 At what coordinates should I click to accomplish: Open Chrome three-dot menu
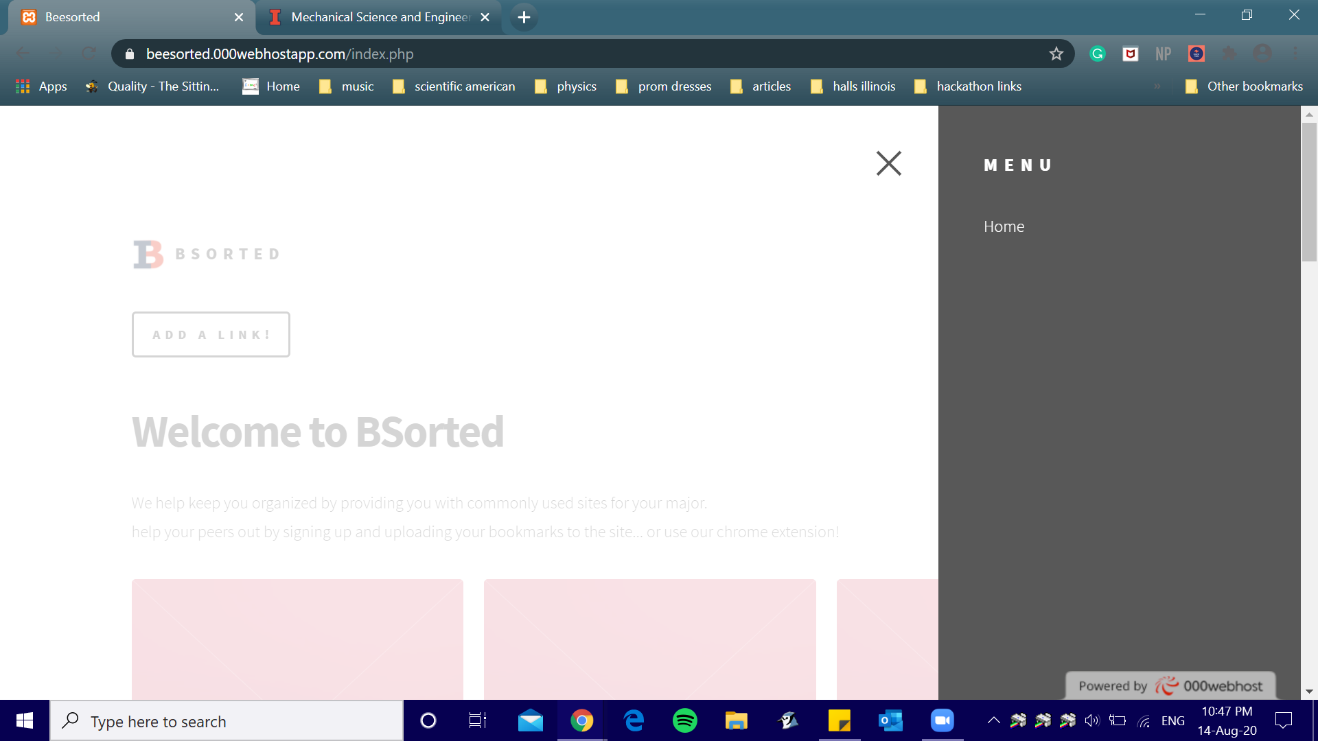point(1295,54)
